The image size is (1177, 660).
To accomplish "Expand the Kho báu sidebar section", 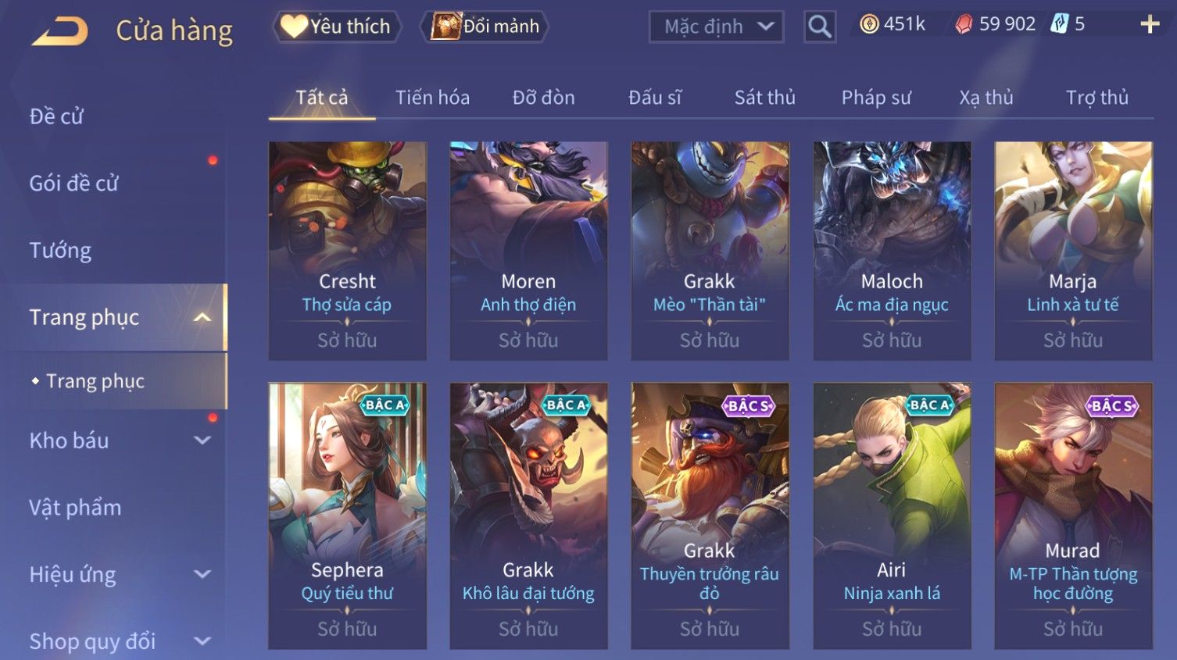I will (x=202, y=441).
